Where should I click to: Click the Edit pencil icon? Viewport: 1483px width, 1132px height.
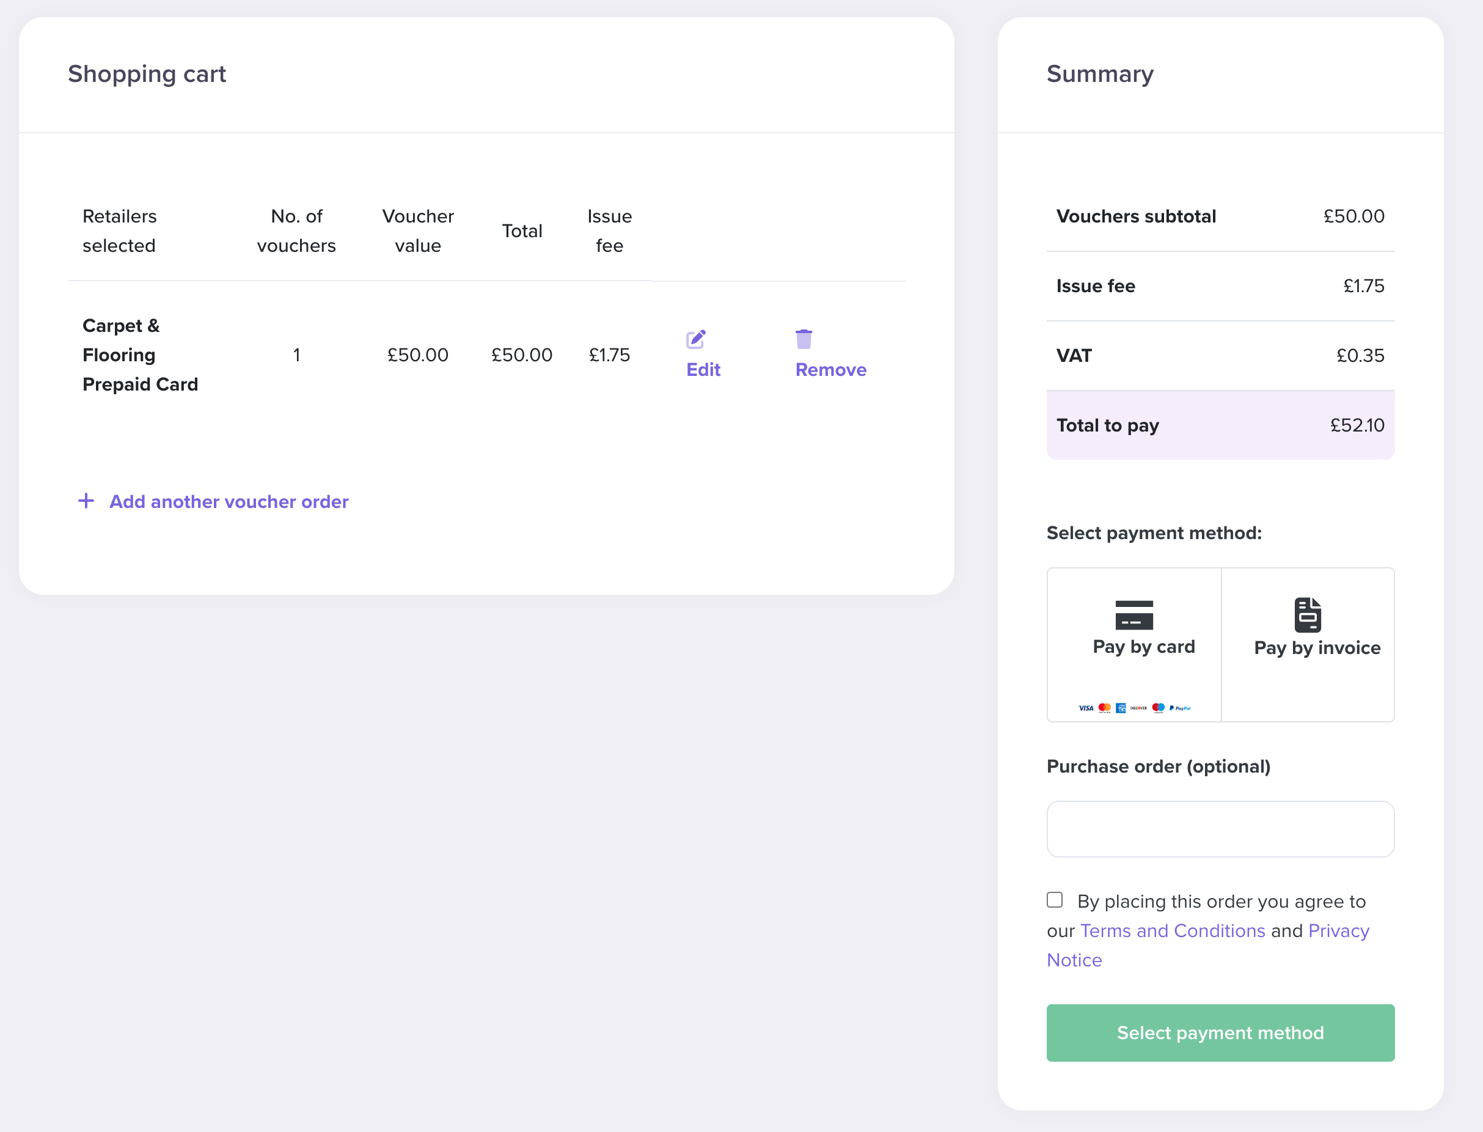point(696,339)
